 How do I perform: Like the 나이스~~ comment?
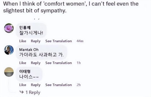23,85
